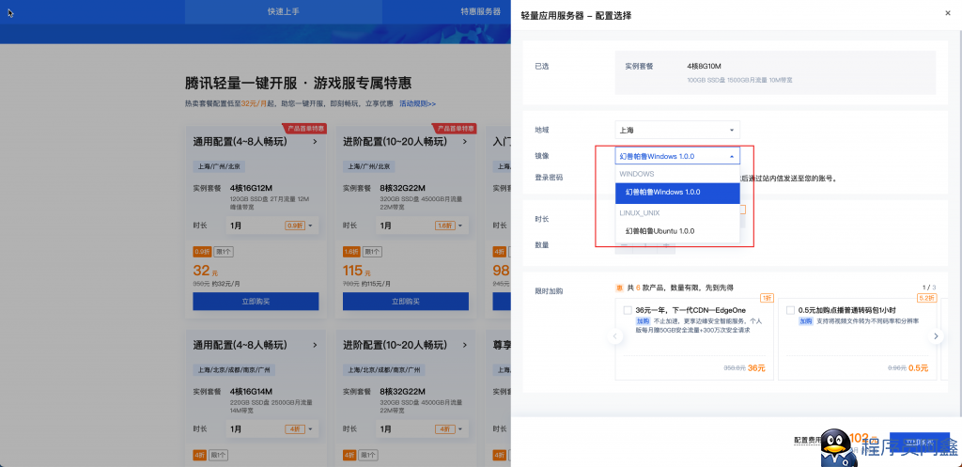
Task: Click the LINUX_UNIX group header in the list
Action: click(642, 212)
